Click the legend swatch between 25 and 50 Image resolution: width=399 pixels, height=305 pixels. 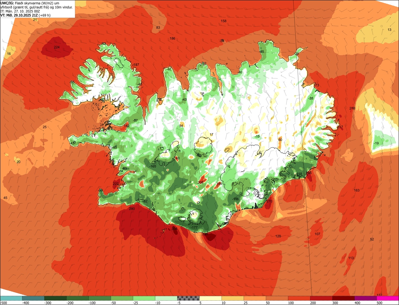point(255,298)
